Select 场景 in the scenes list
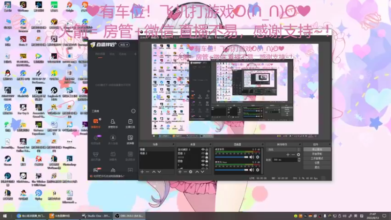This screenshot has height=220, width=391. tap(156, 150)
